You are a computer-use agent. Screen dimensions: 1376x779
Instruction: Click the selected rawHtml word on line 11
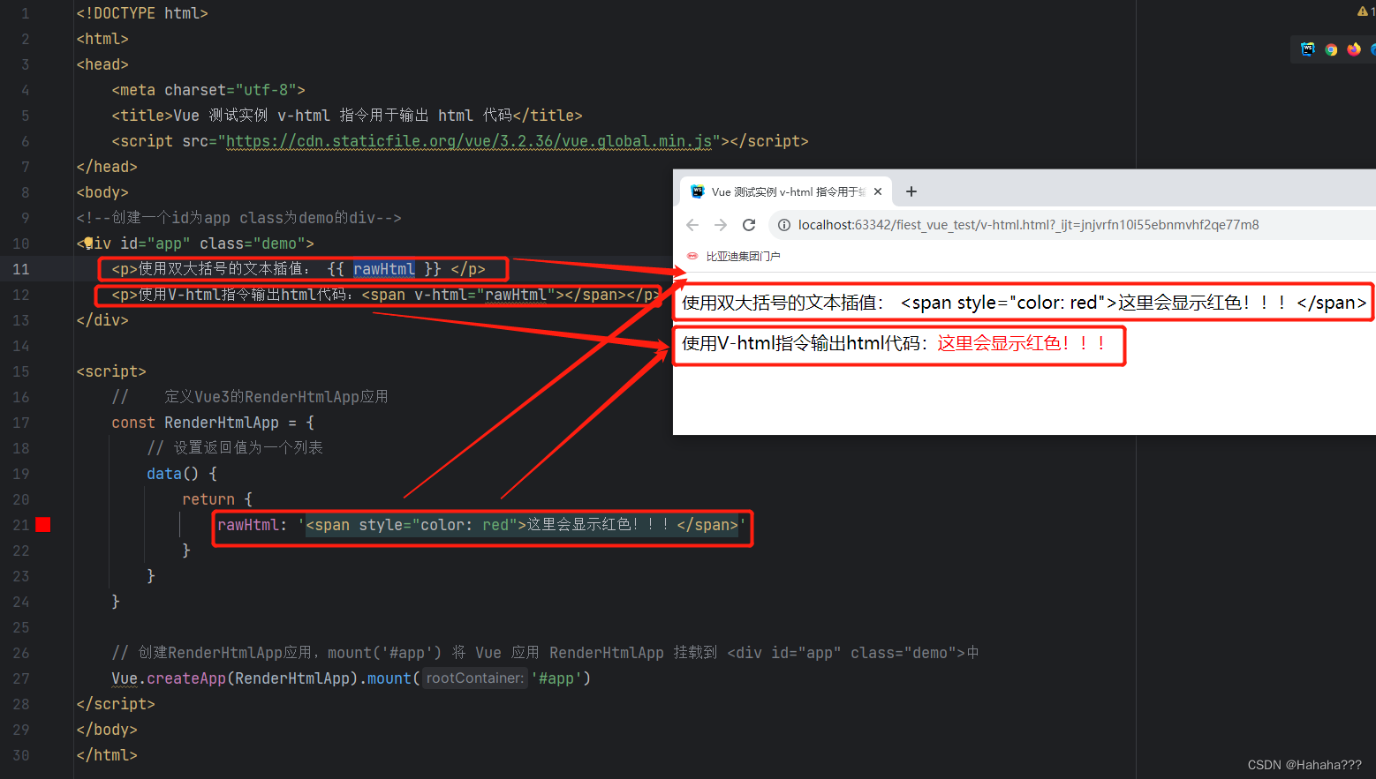[x=384, y=269]
